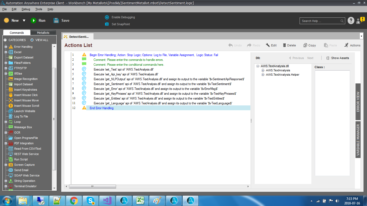Select the Insert Mouse Click command icon

pyautogui.click(x=10, y=95)
